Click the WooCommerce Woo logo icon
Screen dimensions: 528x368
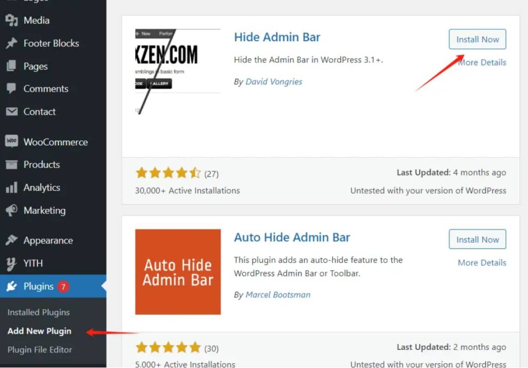pyautogui.click(x=11, y=141)
